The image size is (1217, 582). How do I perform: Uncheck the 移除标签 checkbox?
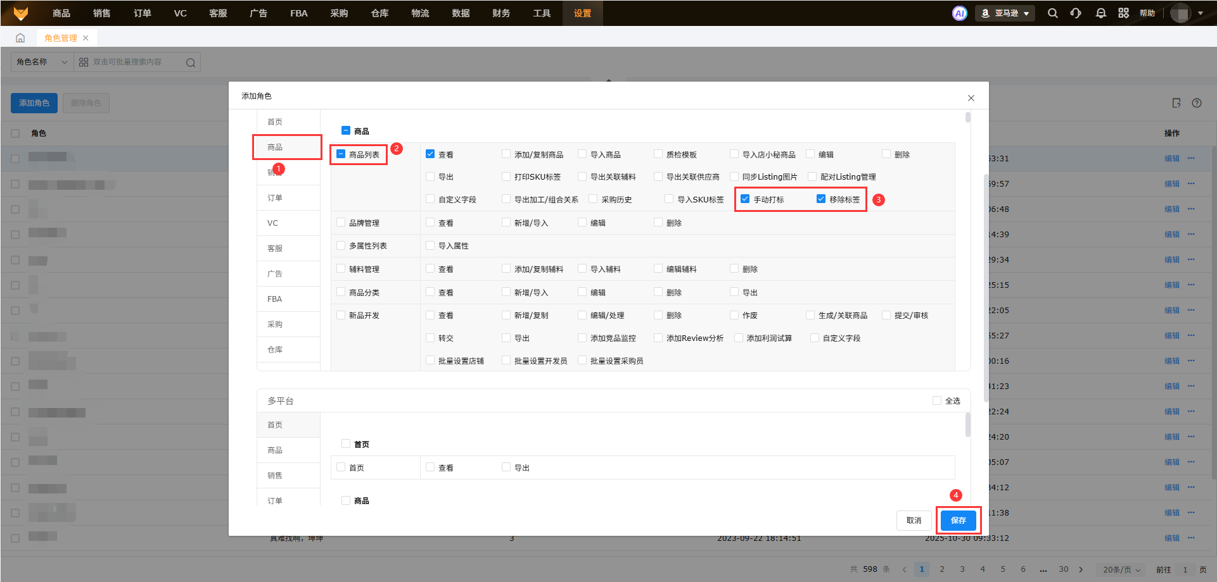coord(821,199)
